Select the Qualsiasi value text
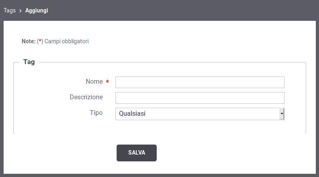Viewport: 319px width, 177px height. (132, 114)
